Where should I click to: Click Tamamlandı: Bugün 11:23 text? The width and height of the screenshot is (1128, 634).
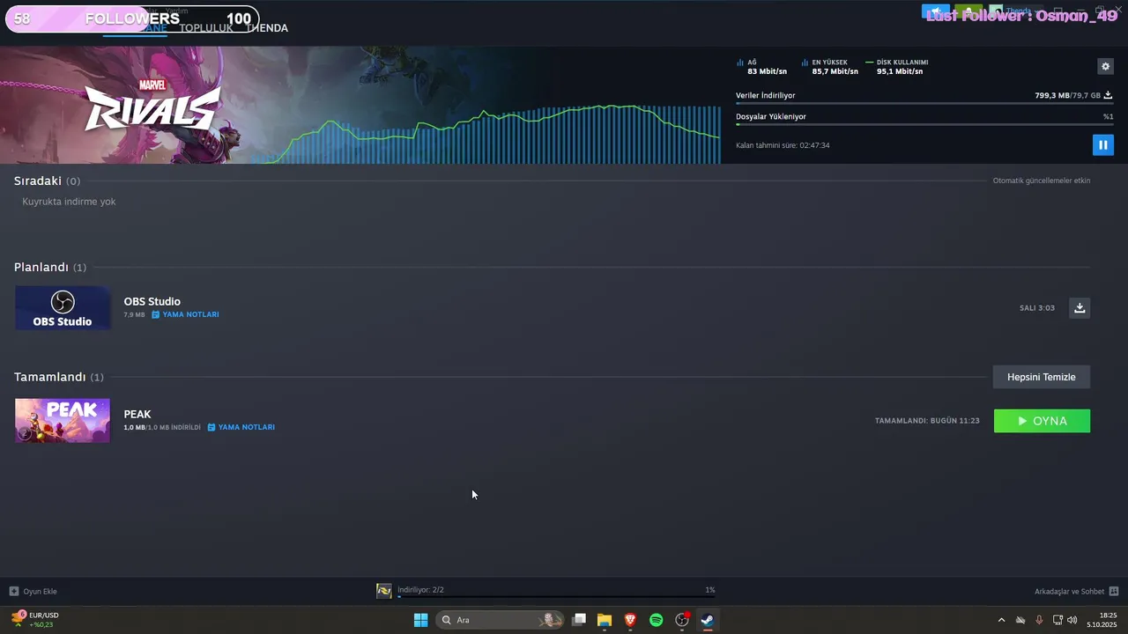coord(927,421)
